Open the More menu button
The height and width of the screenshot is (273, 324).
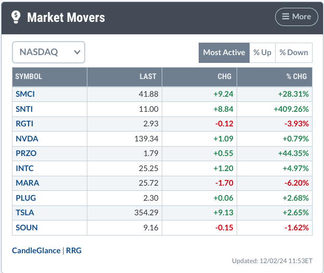[296, 17]
